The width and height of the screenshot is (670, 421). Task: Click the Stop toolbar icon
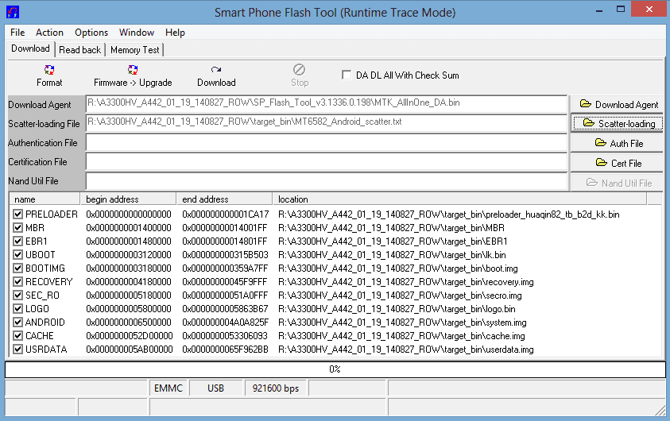pyautogui.click(x=299, y=70)
